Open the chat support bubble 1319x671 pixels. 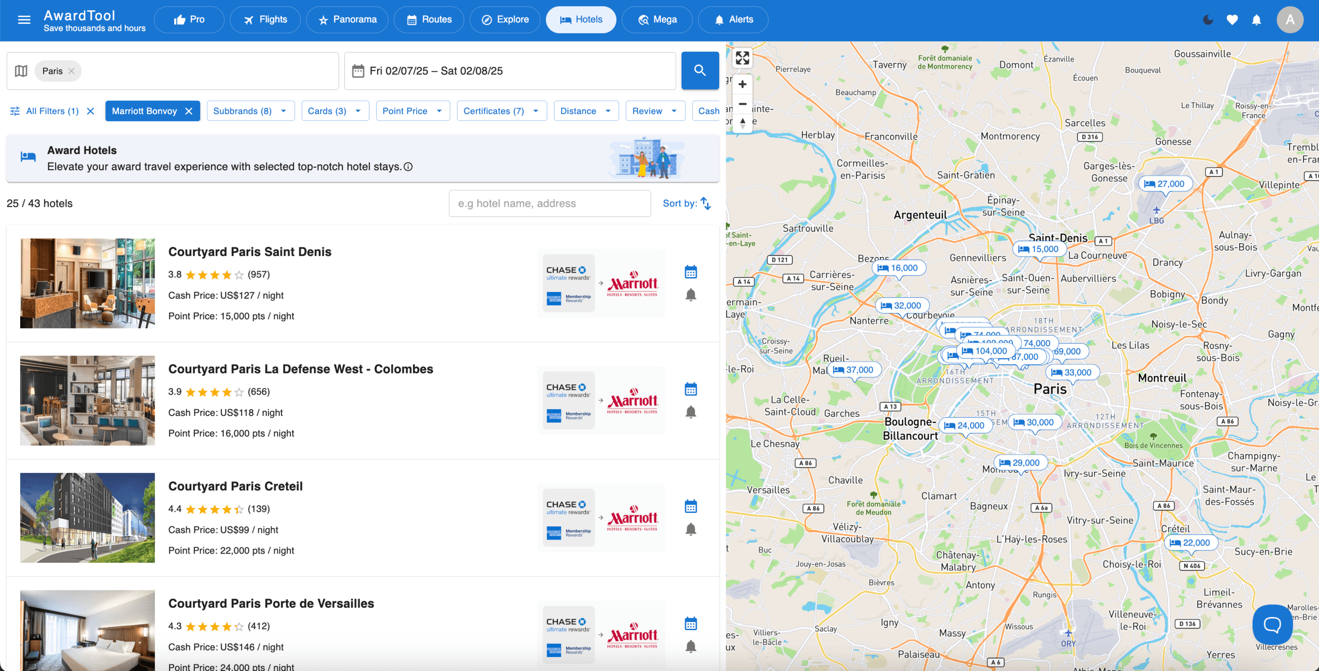coord(1272,625)
